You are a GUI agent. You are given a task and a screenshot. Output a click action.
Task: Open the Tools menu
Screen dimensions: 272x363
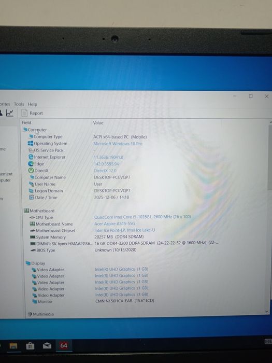click(x=19, y=104)
